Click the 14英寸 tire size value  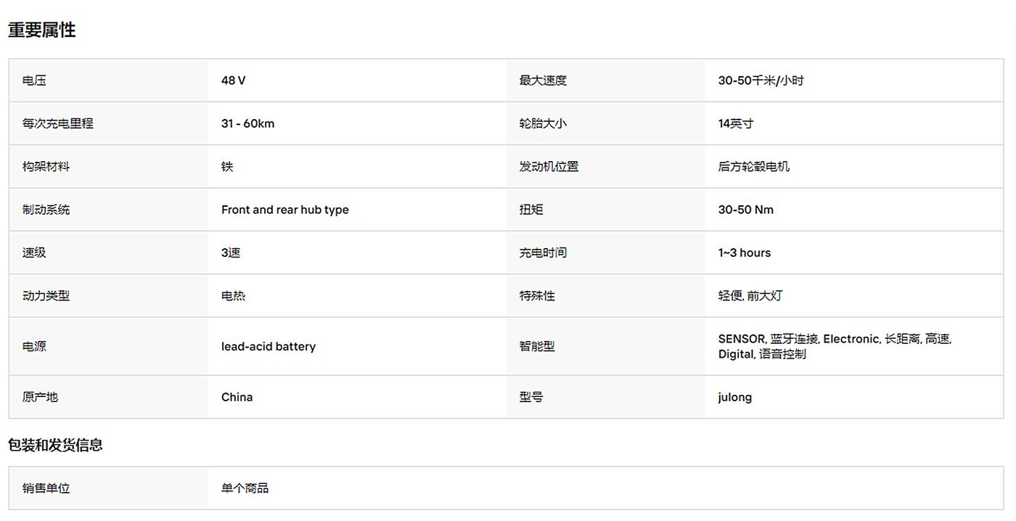point(736,123)
